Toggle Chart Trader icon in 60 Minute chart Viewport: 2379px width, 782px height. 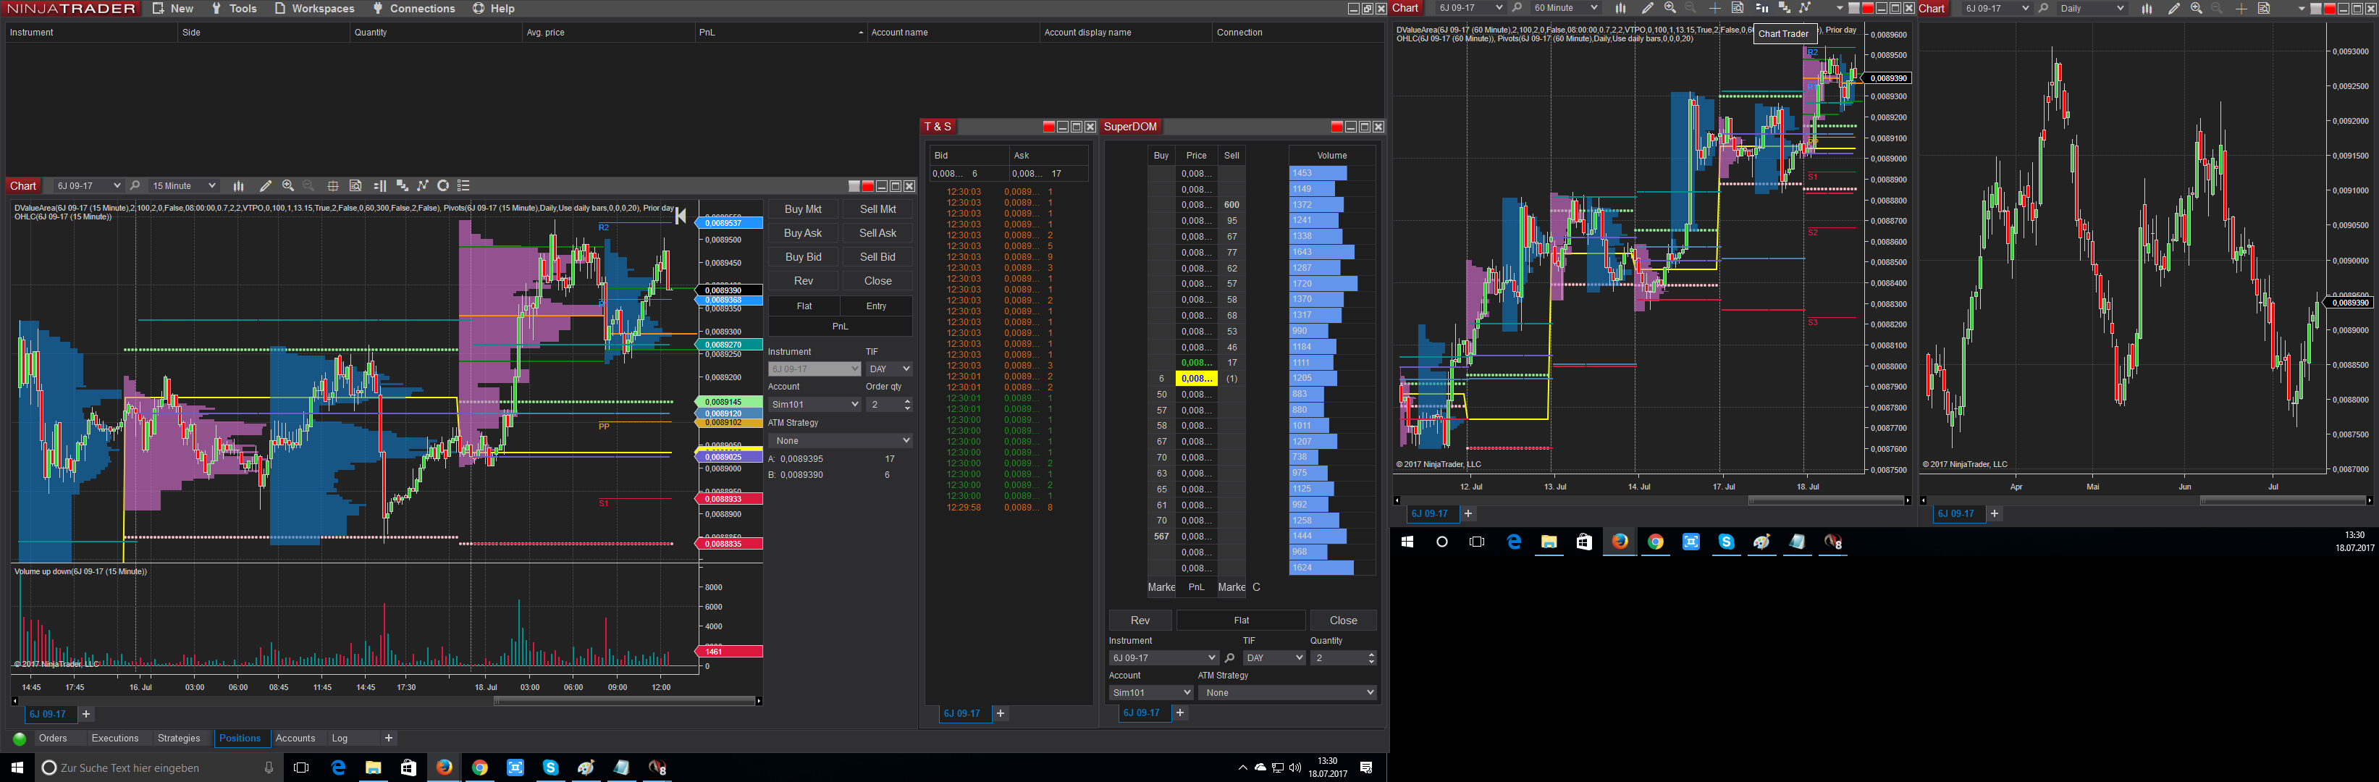[x=1761, y=8]
